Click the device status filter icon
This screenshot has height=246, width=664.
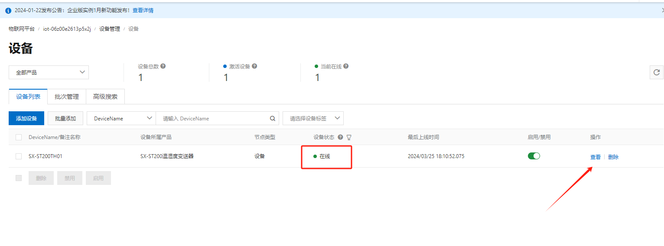tap(349, 137)
